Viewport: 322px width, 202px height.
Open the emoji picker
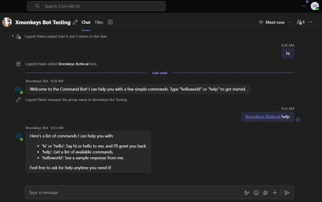256,193
